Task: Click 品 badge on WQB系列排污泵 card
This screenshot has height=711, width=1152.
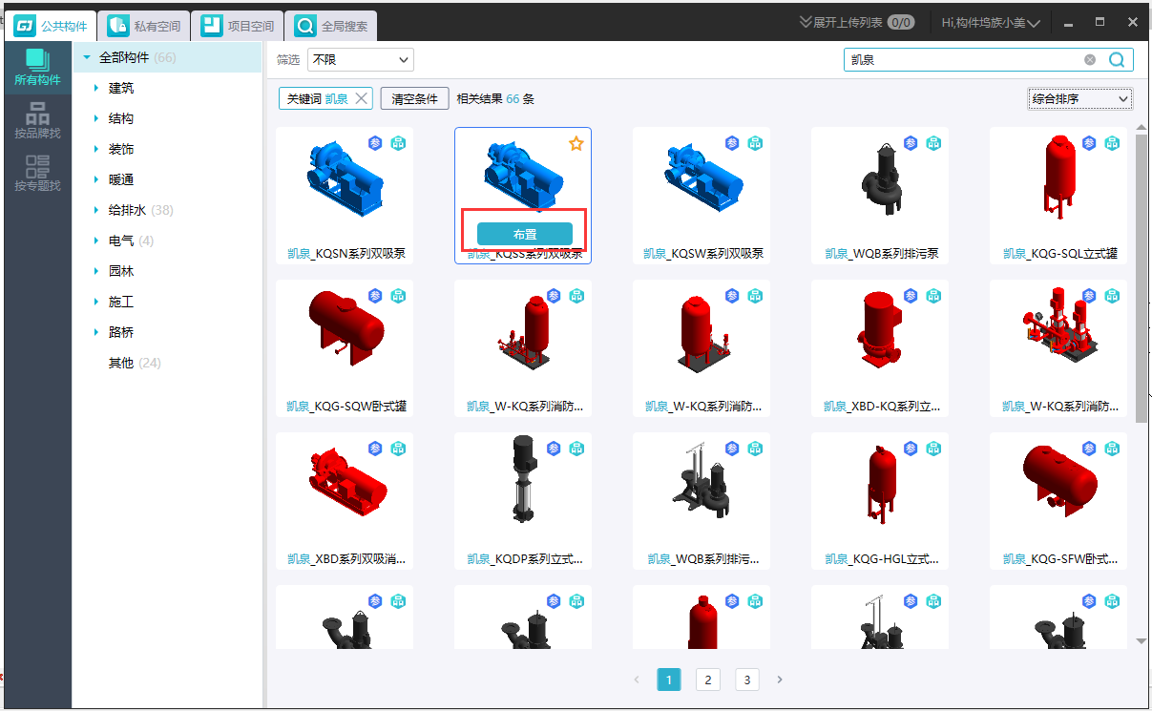Action: pyautogui.click(x=934, y=143)
